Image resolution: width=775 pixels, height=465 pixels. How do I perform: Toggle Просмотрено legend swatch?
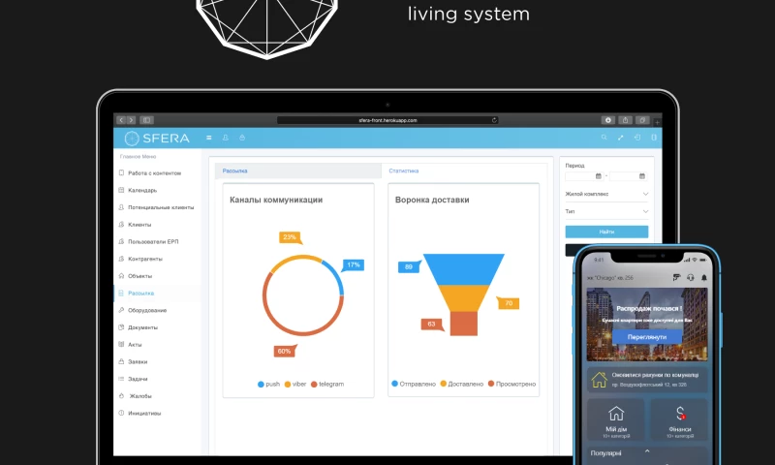click(x=491, y=384)
